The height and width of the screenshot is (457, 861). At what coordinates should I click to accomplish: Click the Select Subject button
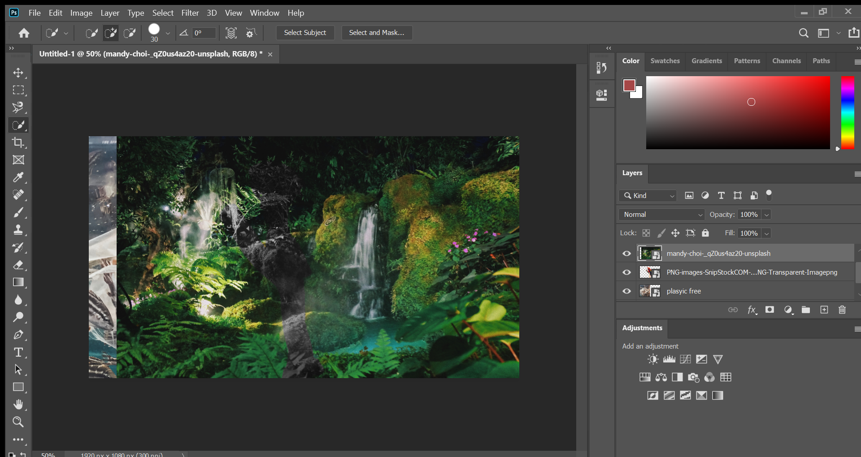coord(305,33)
